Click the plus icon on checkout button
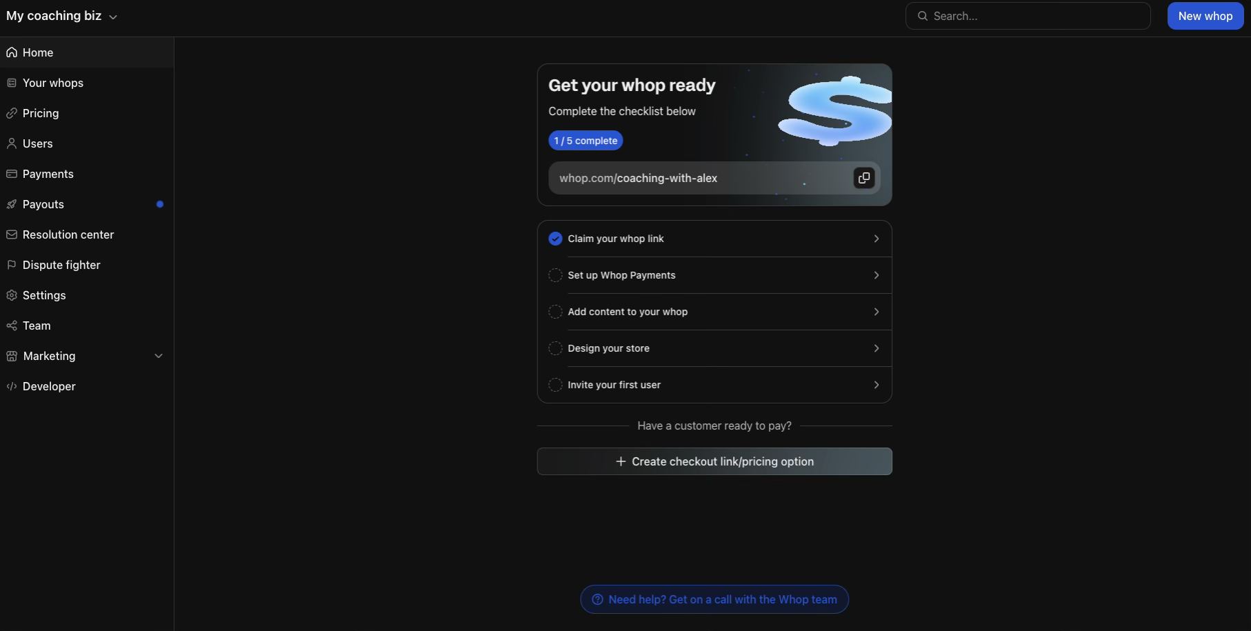This screenshot has height=631, width=1251. [x=621, y=461]
